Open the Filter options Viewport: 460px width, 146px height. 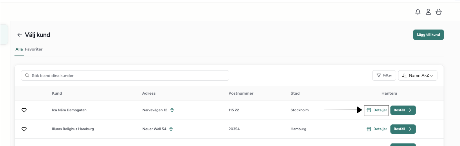(384, 76)
